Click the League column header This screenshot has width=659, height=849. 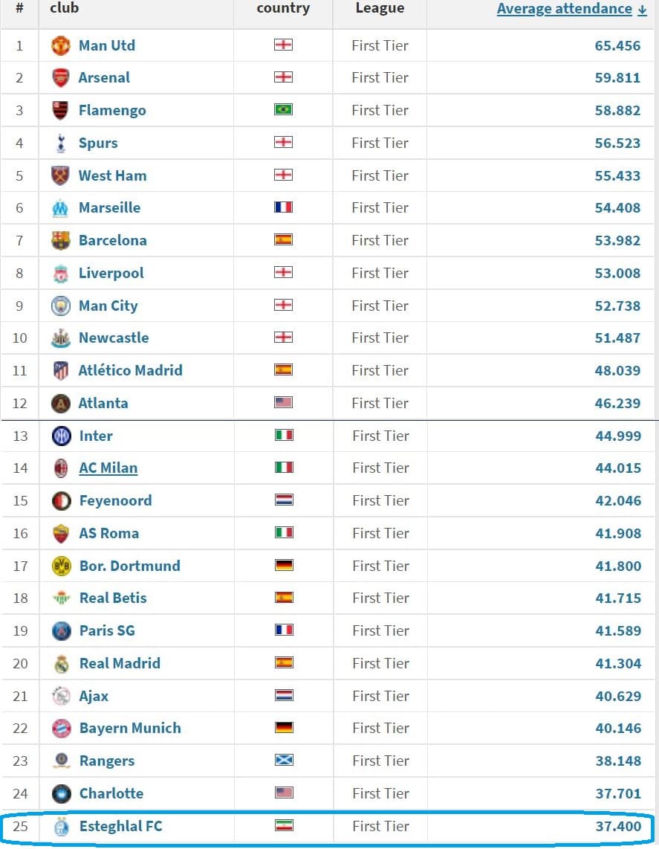pyautogui.click(x=380, y=8)
